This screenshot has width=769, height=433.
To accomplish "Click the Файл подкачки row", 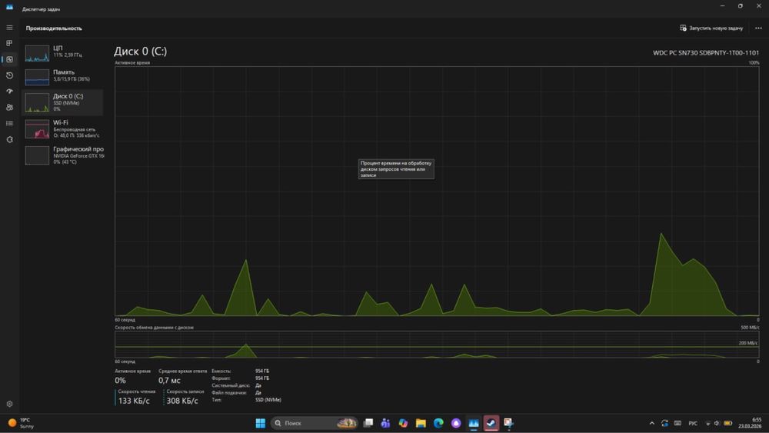I will 236,393.
